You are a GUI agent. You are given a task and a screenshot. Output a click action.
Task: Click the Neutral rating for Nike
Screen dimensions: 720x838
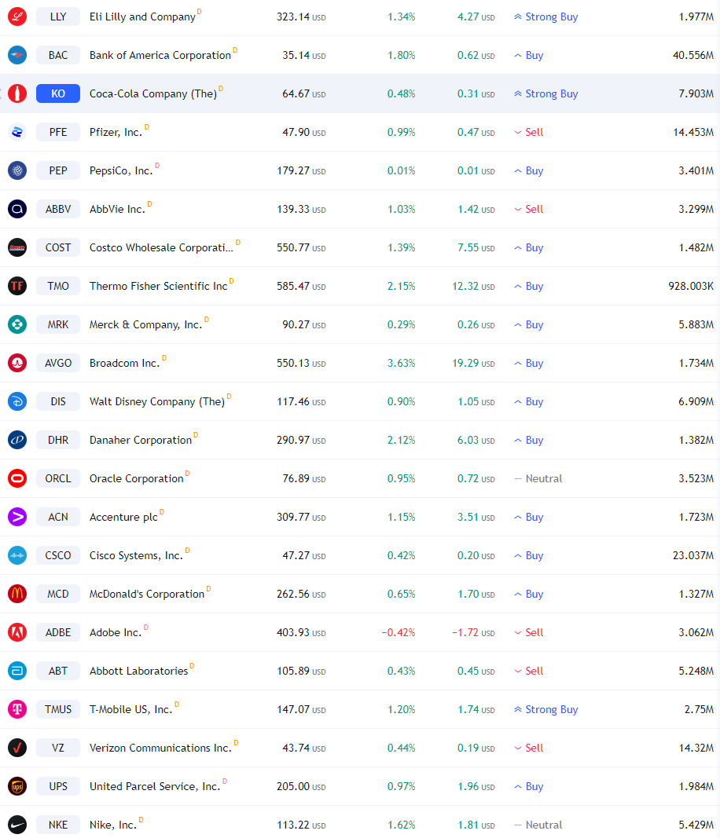pos(538,825)
